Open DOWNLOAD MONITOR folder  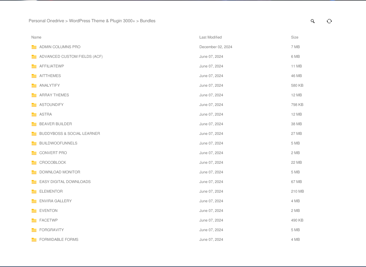(59, 172)
